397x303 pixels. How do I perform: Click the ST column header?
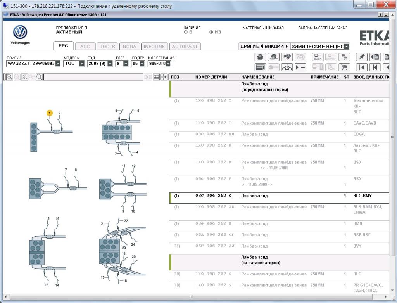pos(347,77)
